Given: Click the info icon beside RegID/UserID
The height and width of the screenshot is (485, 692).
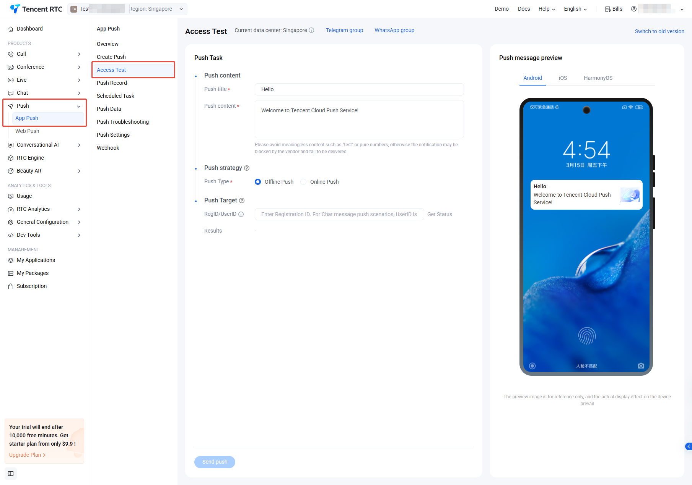Looking at the screenshot, I should pos(241,214).
